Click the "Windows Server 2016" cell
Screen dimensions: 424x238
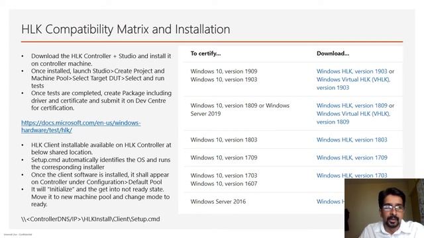click(218, 202)
